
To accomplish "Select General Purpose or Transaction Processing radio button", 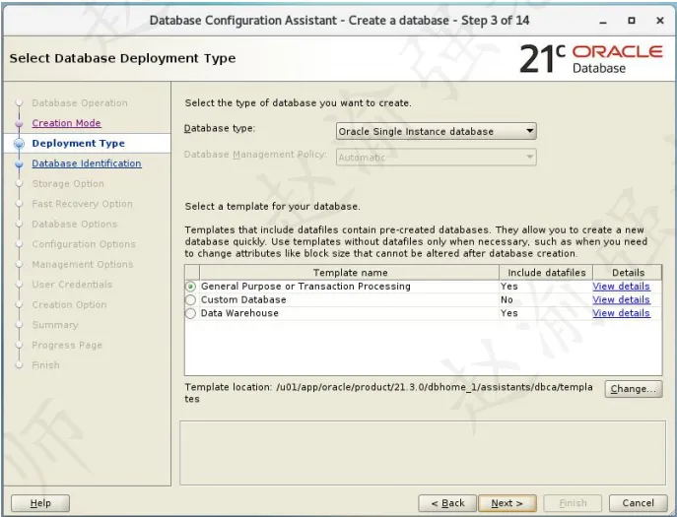I will click(x=190, y=287).
